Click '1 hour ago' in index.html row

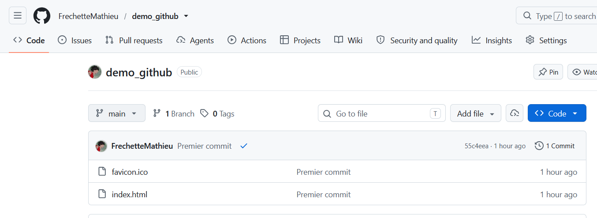click(559, 195)
